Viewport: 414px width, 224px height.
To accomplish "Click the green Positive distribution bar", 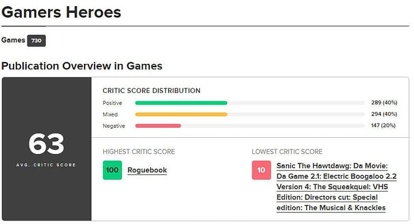I will point(181,102).
